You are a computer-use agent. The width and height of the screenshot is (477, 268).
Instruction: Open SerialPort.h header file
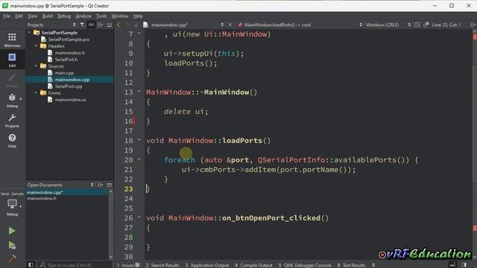pos(66,60)
